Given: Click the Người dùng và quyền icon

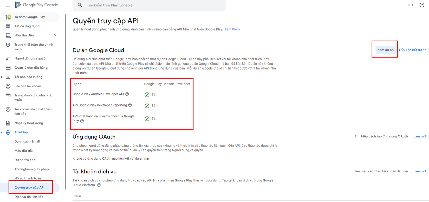Looking at the screenshot, I should [x=8, y=59].
